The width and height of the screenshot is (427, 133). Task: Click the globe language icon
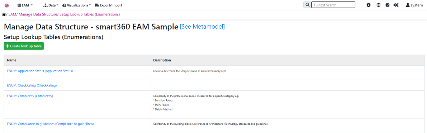378,5
